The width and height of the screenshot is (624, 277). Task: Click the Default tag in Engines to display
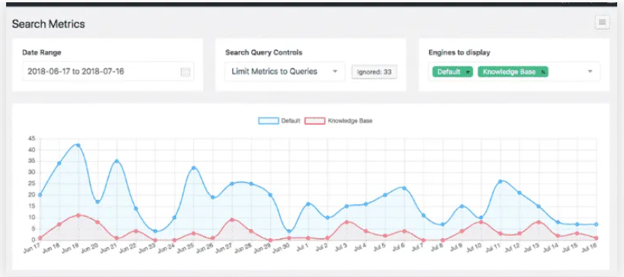pos(448,72)
